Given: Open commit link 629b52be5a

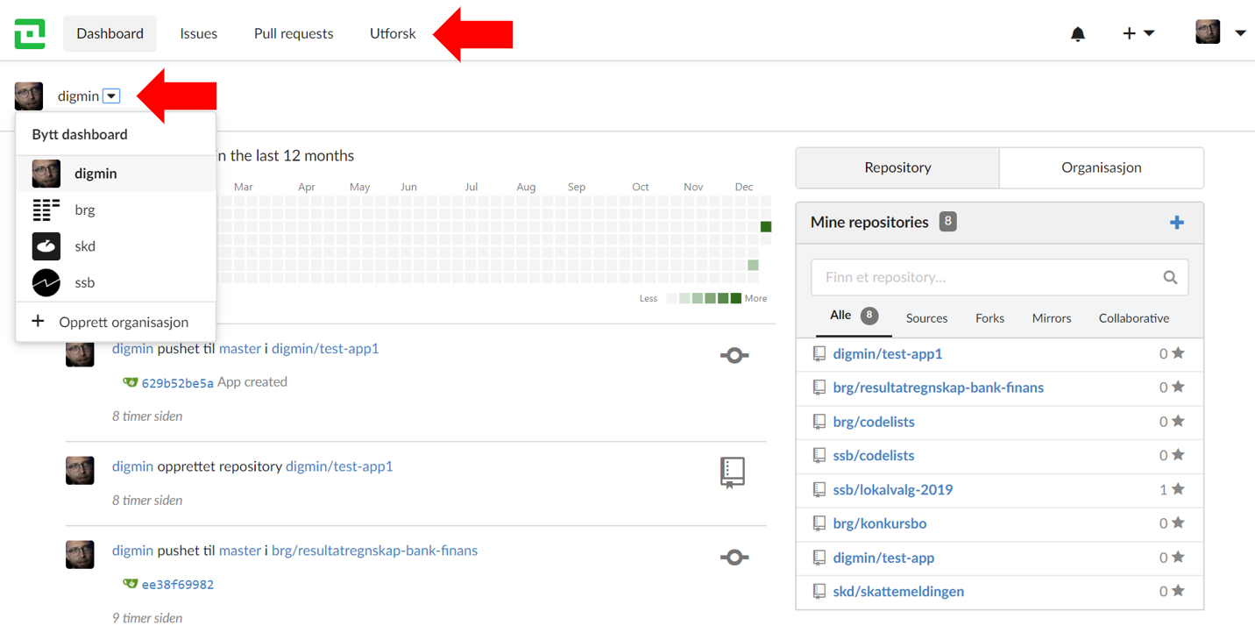Looking at the screenshot, I should [x=177, y=383].
